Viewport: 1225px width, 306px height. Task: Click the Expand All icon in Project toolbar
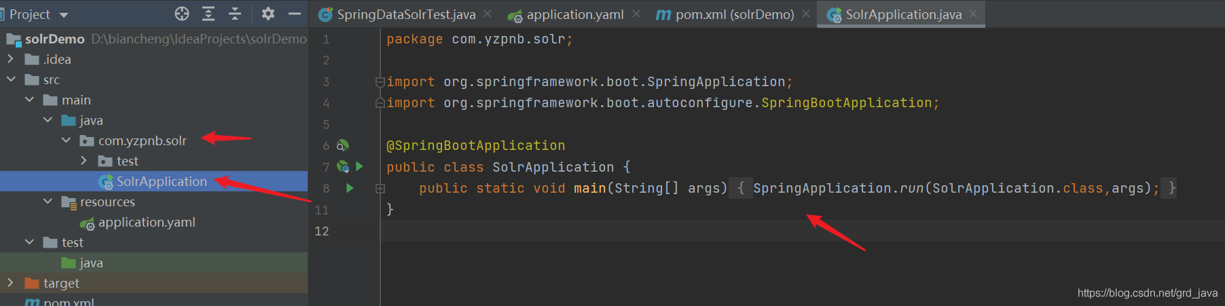(x=208, y=14)
